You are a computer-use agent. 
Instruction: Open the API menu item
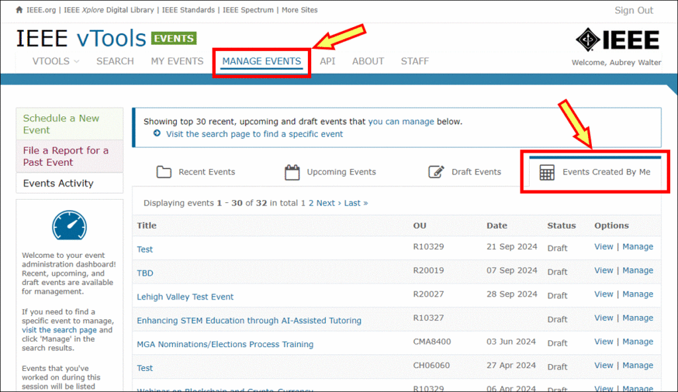tap(327, 61)
